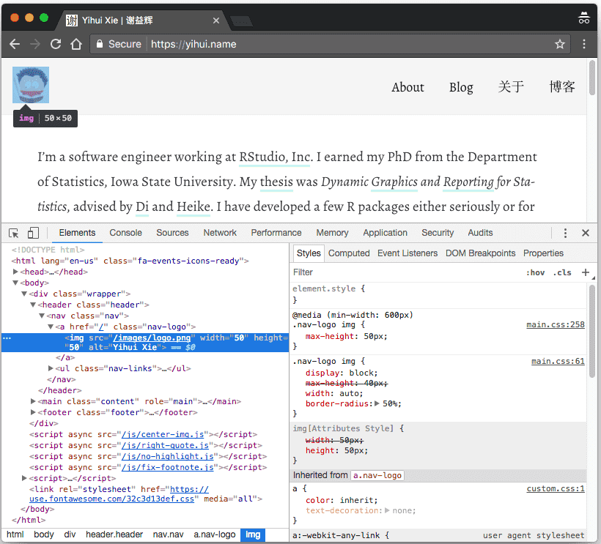601x544 pixels.
Task: Open the DevTools three-dot customization menu
Action: coord(565,232)
